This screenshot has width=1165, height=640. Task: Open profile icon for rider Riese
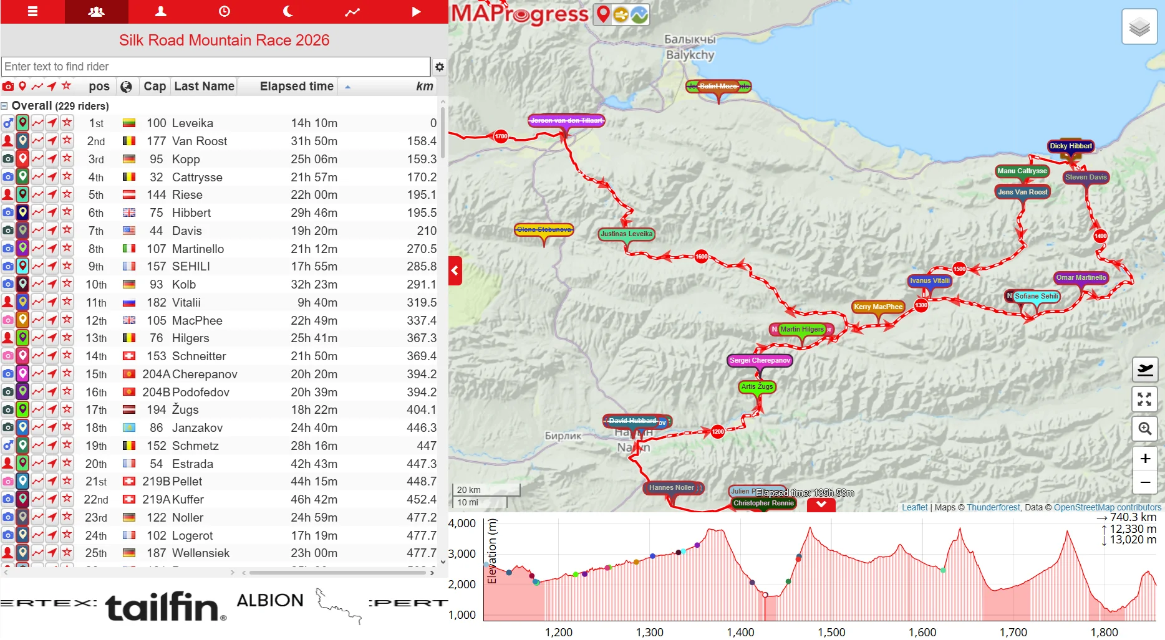click(x=7, y=194)
